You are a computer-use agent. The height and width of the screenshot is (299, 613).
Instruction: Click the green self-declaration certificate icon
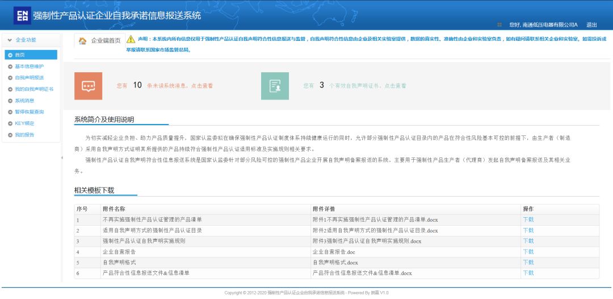pyautogui.click(x=275, y=86)
